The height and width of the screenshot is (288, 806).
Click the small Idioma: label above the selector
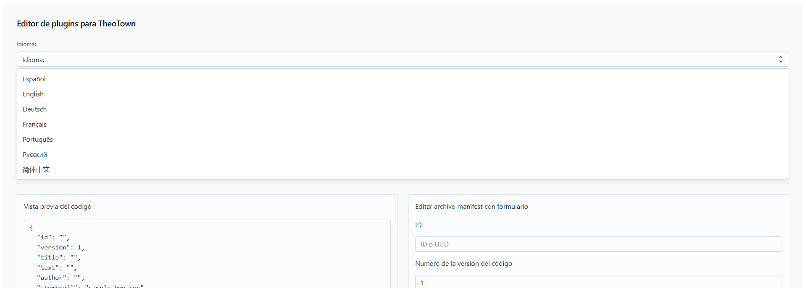(26, 44)
